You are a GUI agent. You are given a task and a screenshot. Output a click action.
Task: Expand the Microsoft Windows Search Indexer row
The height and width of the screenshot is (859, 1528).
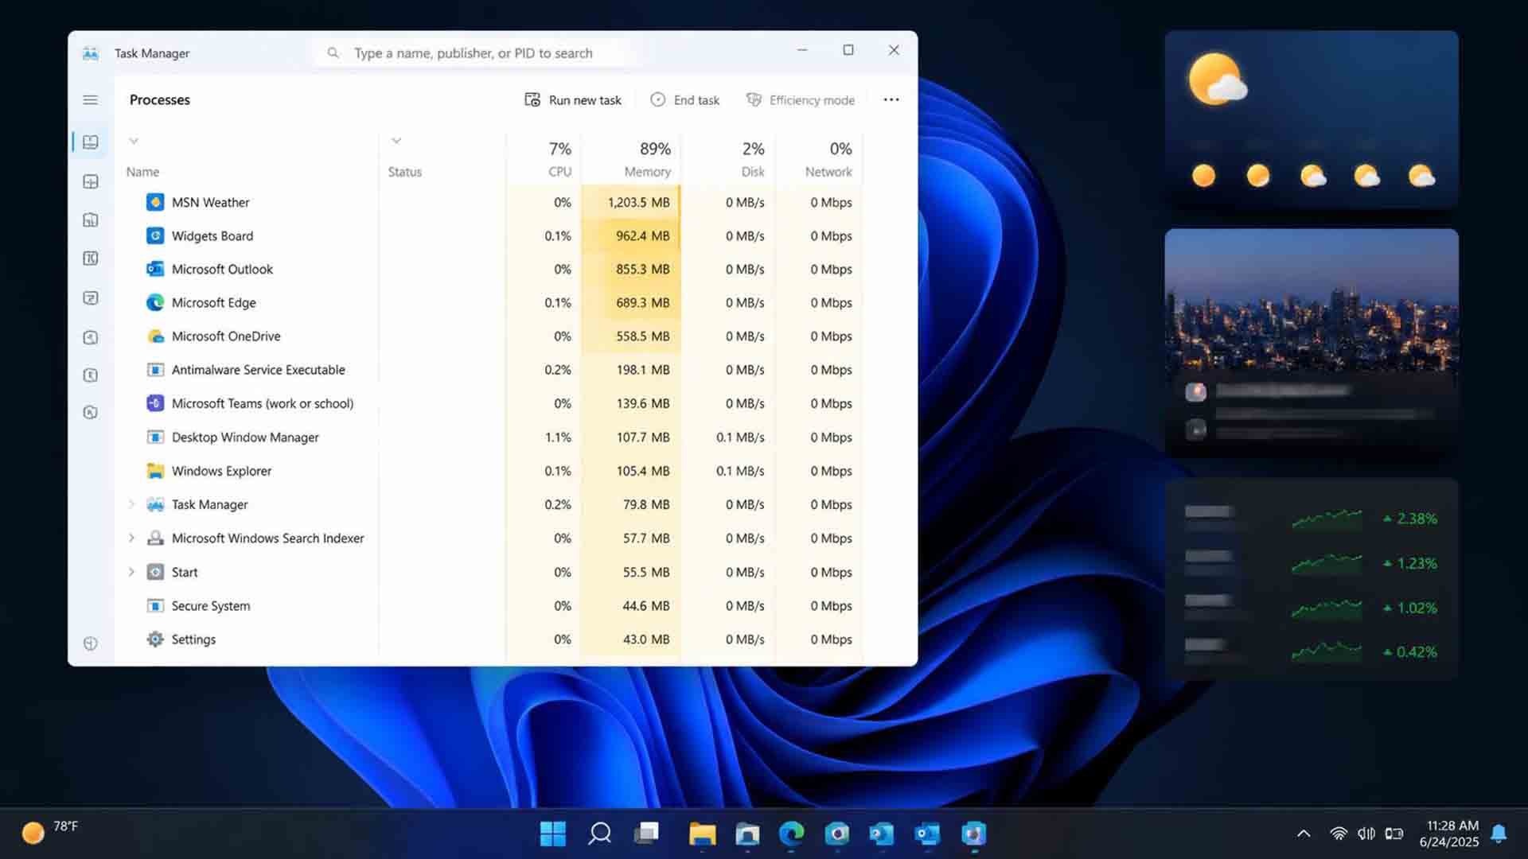pyautogui.click(x=131, y=538)
